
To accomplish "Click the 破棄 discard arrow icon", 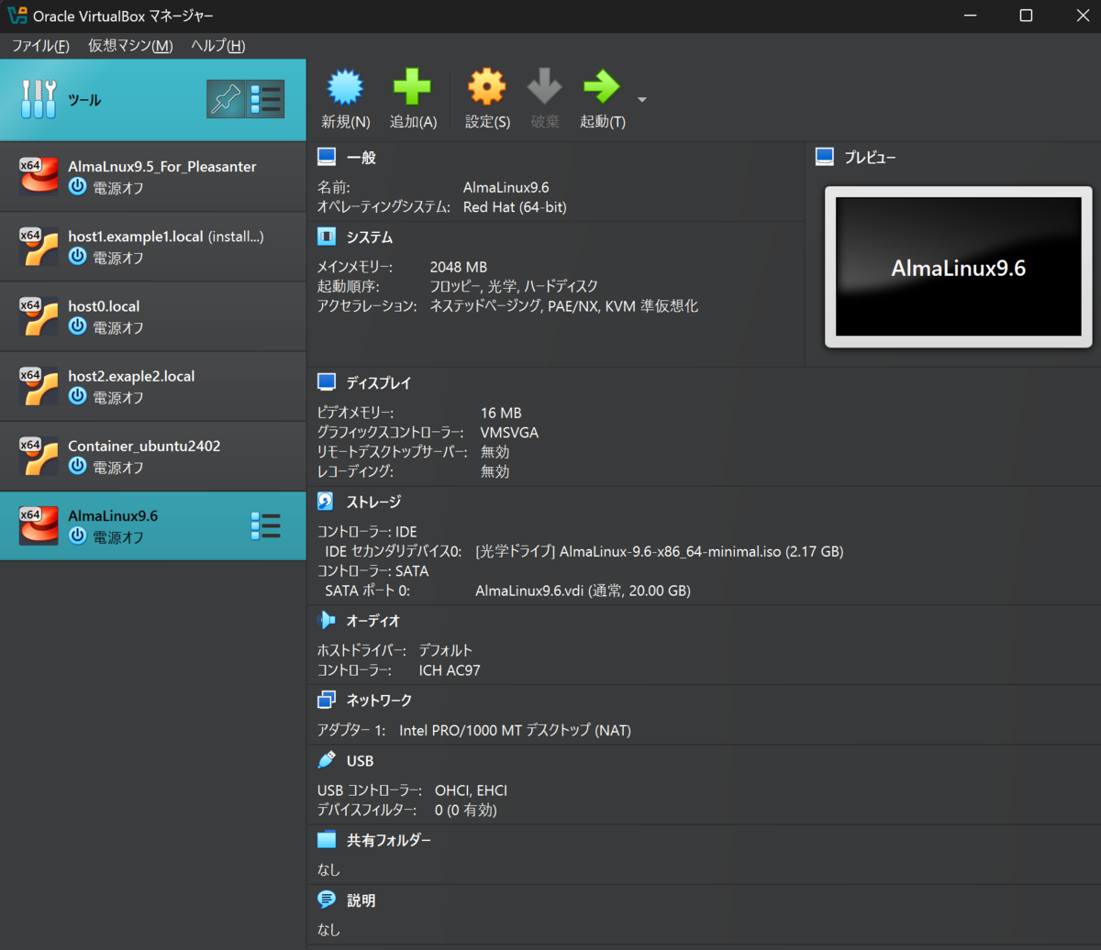I will pos(544,87).
